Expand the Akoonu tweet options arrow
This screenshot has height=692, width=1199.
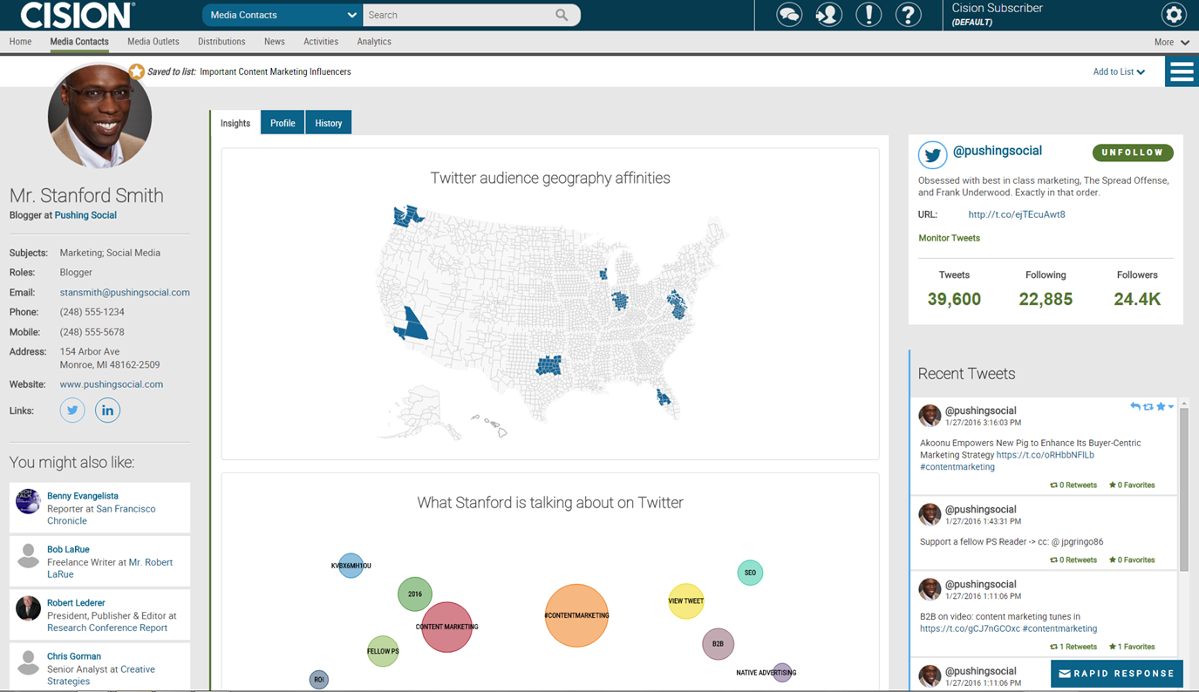tap(1171, 406)
